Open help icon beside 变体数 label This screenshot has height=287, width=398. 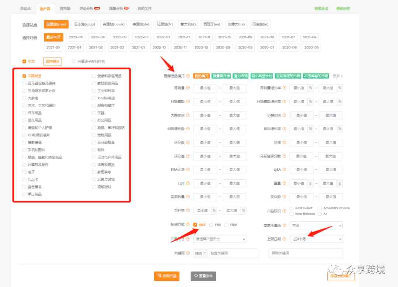click(x=284, y=197)
